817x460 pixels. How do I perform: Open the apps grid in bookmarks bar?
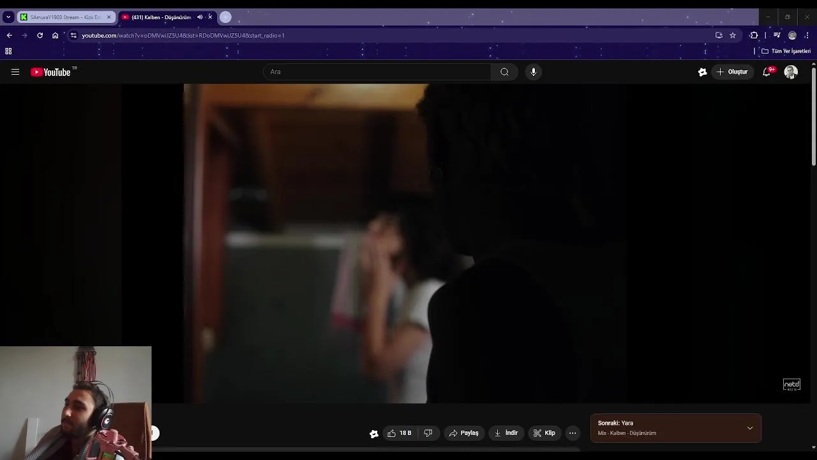(8, 51)
